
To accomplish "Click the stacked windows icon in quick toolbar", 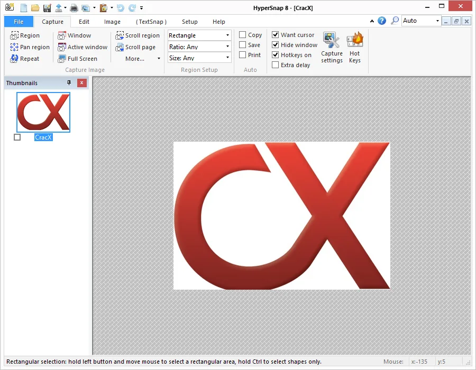I will (86, 8).
